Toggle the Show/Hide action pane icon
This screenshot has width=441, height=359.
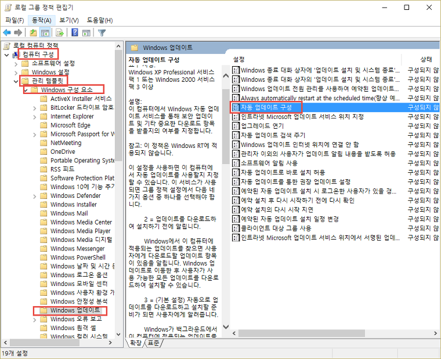point(86,32)
